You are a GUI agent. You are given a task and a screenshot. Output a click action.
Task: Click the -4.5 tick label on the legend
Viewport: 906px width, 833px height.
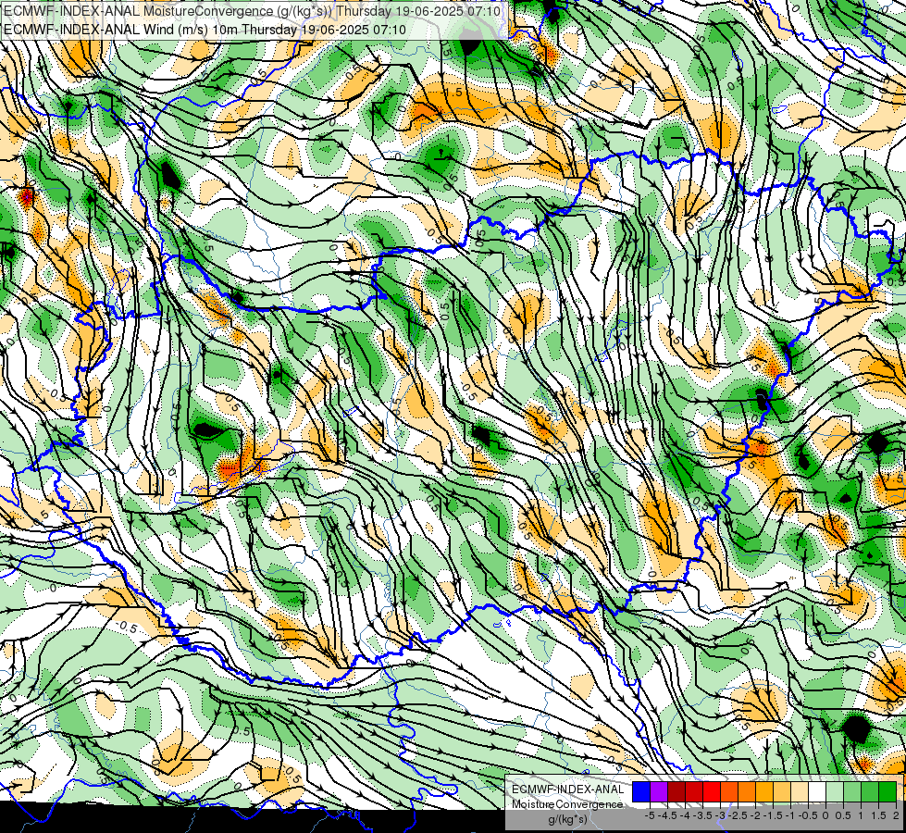(667, 815)
